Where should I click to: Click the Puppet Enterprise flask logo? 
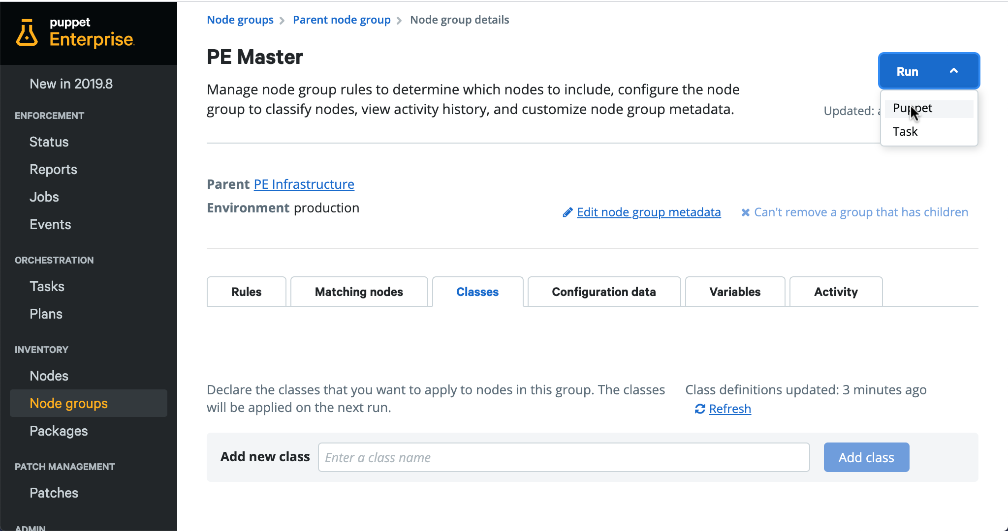[x=27, y=33]
